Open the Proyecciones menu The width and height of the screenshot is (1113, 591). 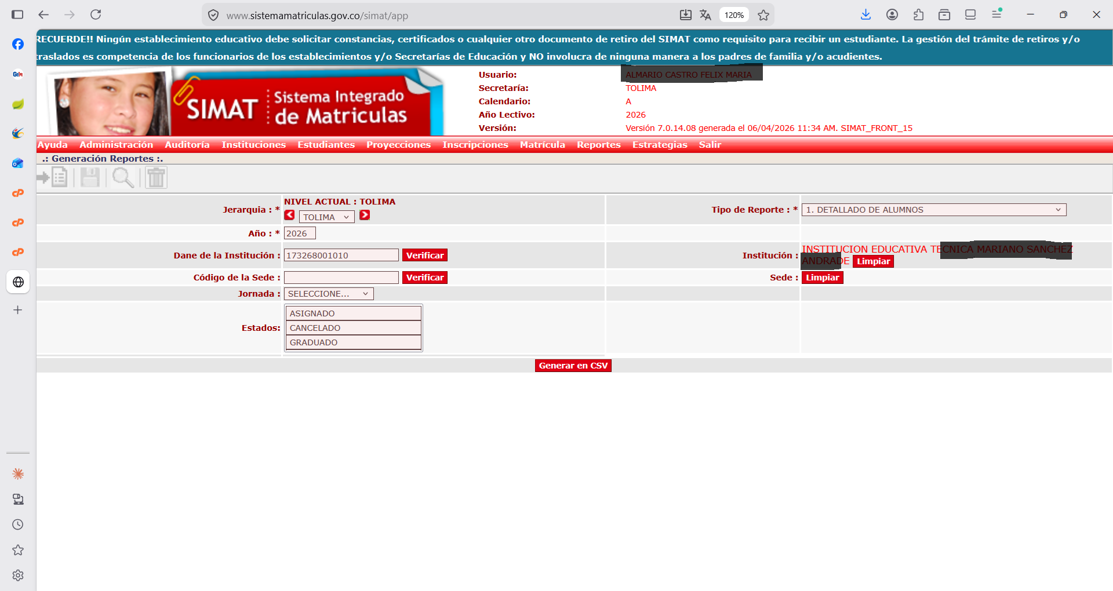(x=399, y=145)
